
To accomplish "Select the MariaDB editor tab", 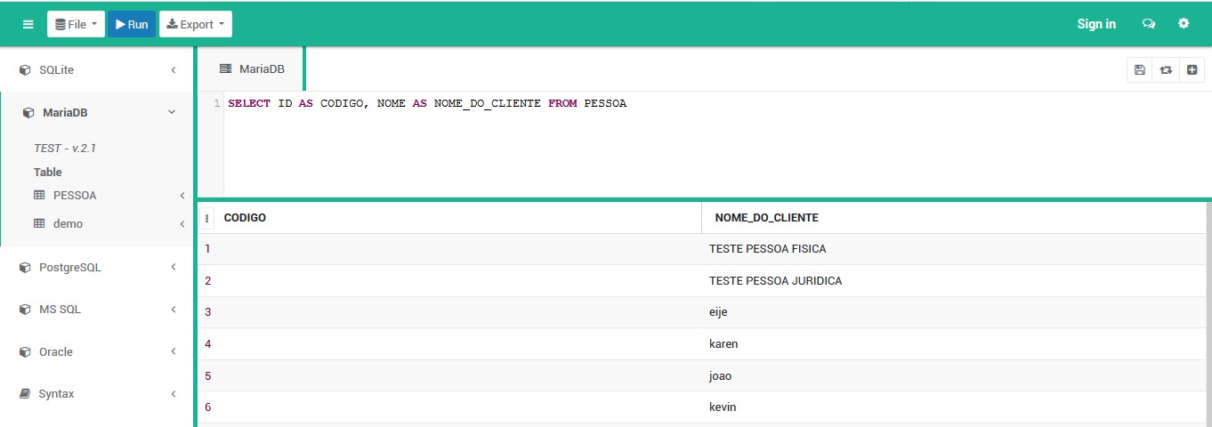I will click(252, 68).
